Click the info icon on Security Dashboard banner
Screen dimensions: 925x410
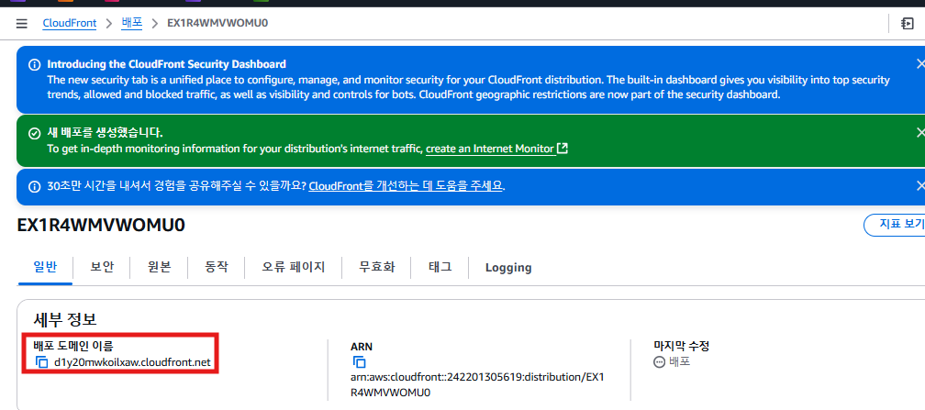[35, 64]
